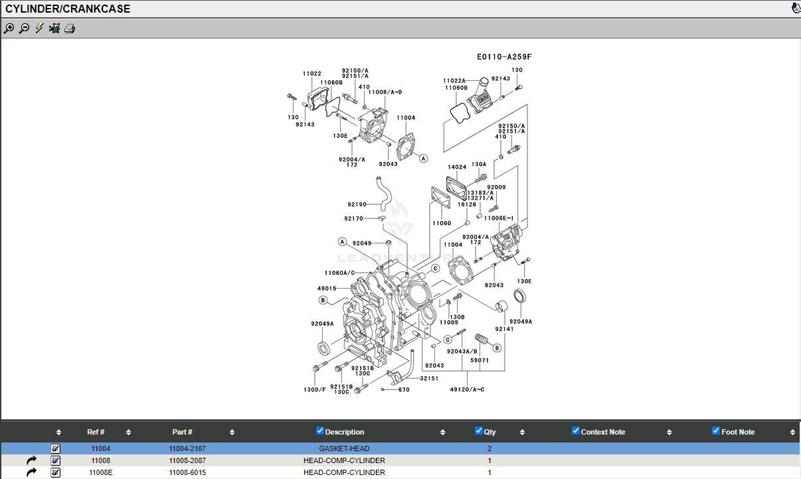Click the zoom in magnifier icon
This screenshot has height=479, width=801.
(x=9, y=29)
